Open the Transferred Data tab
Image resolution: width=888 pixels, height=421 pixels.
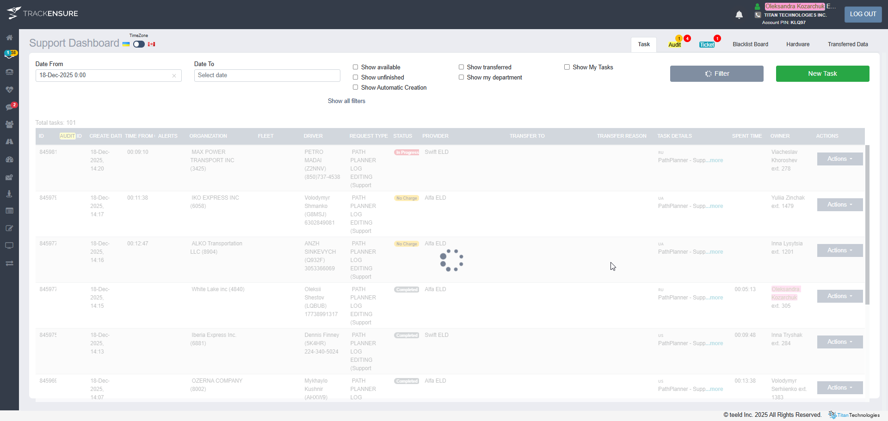coord(848,44)
